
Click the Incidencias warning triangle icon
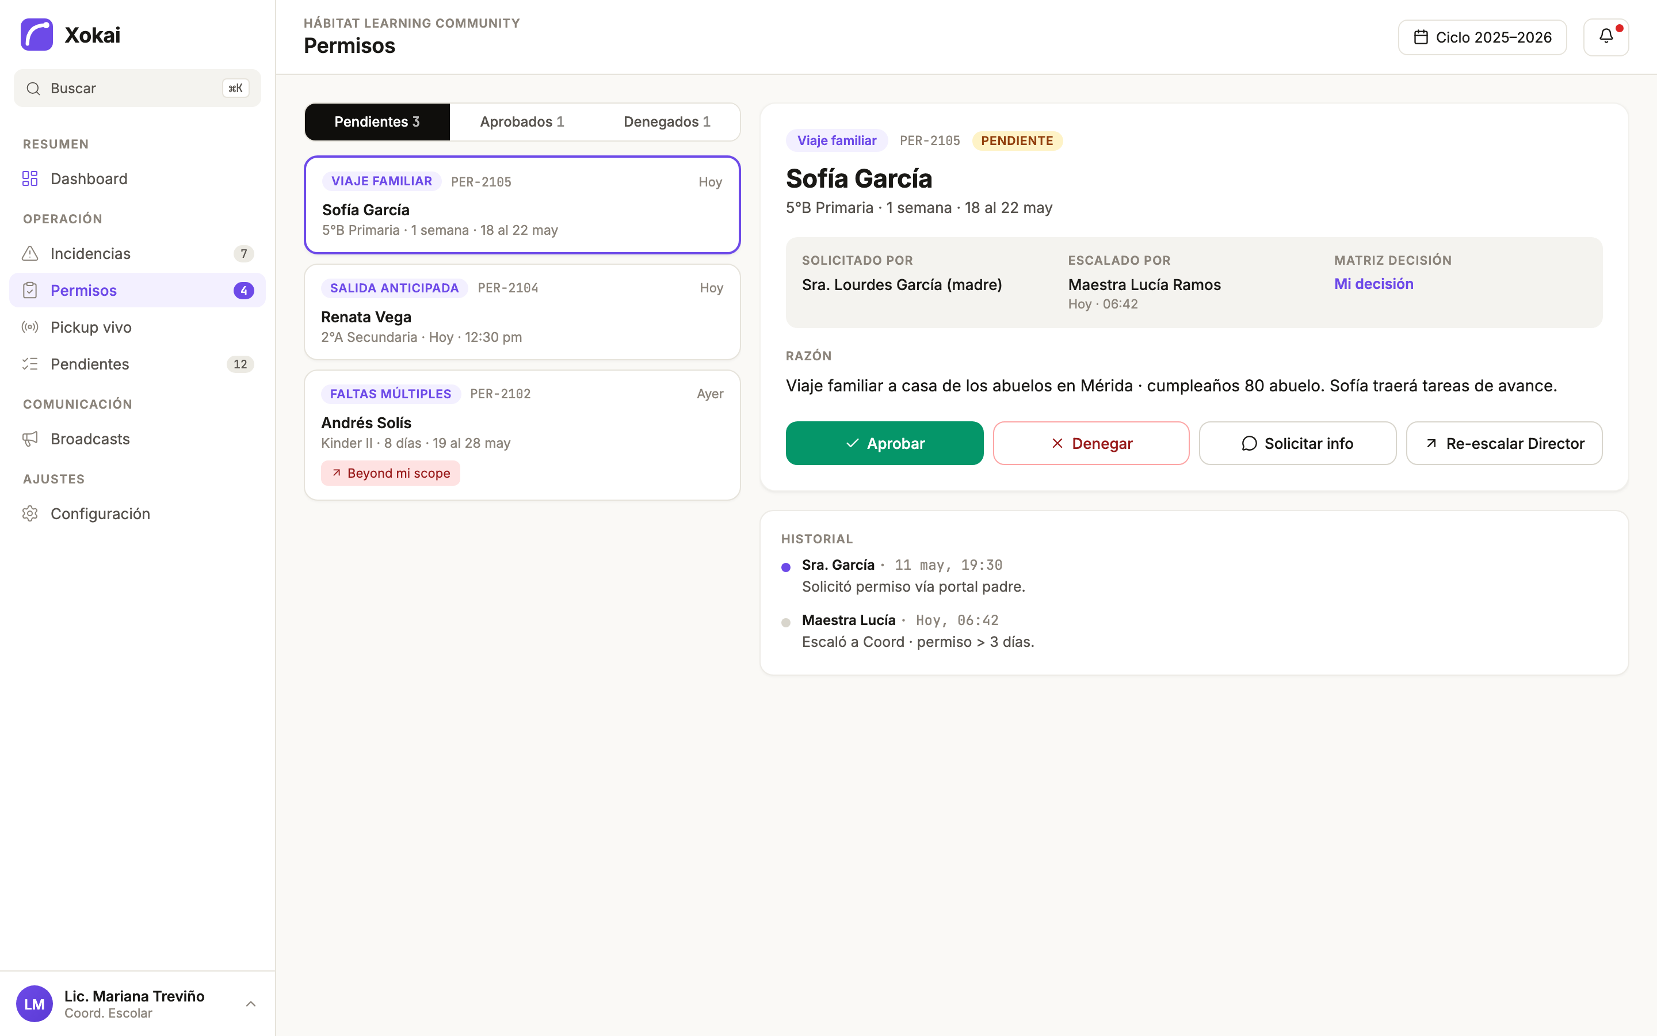click(x=30, y=253)
